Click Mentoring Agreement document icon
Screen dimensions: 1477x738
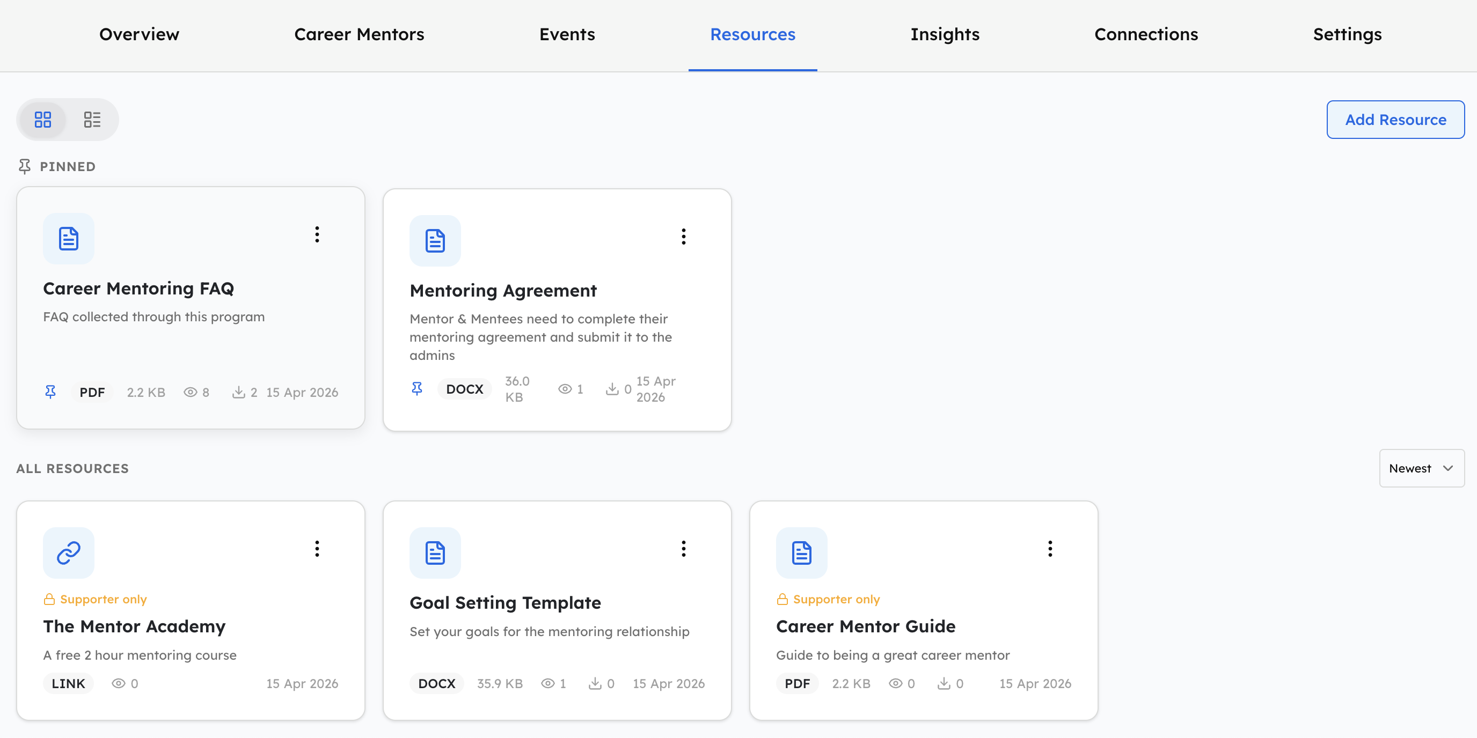pos(435,241)
